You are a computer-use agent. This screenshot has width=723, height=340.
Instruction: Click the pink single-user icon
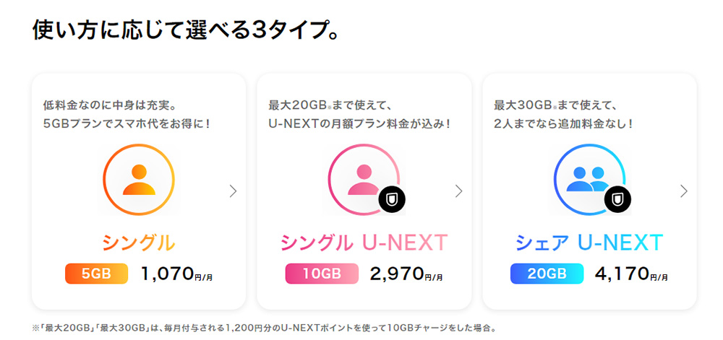click(x=364, y=178)
